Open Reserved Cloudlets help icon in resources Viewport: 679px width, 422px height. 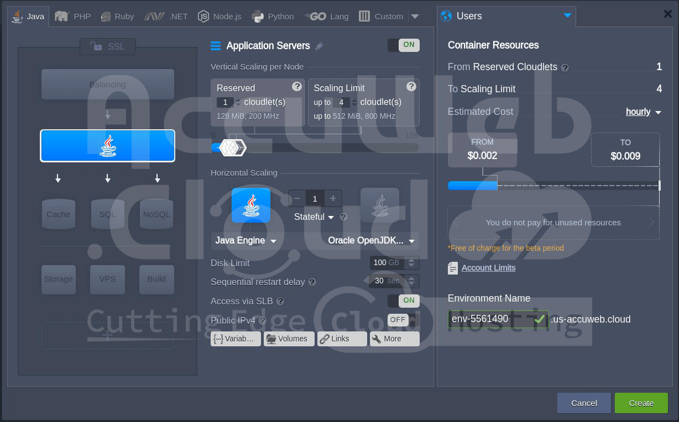pos(565,68)
